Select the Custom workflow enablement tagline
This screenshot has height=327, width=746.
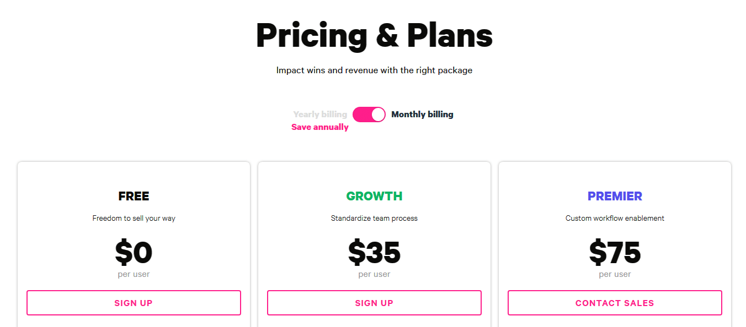(x=615, y=218)
